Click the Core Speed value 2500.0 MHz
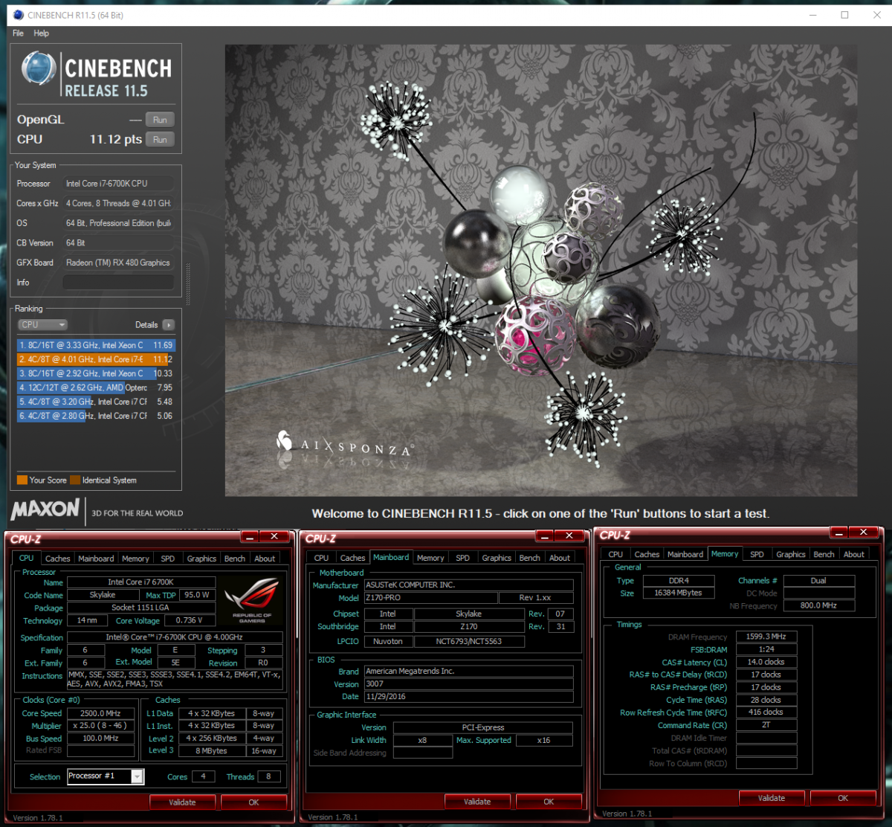Image resolution: width=892 pixels, height=827 pixels. click(x=102, y=713)
